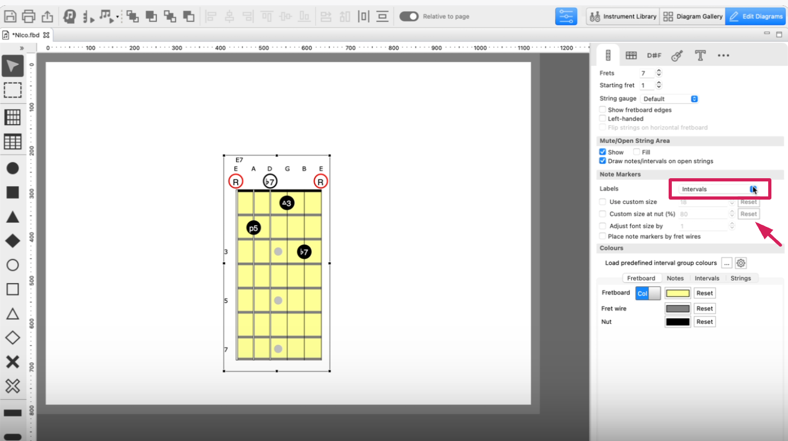Select the hollow diamond marker tool

pyautogui.click(x=13, y=338)
